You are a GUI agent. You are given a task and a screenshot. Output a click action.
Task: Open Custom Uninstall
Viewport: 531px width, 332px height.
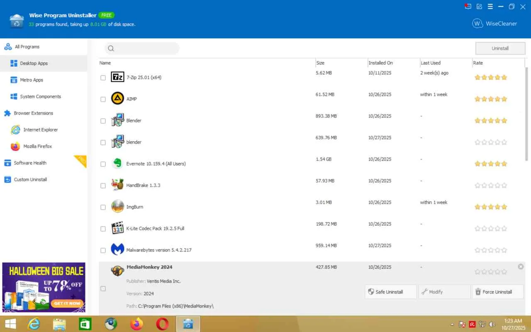click(44, 180)
